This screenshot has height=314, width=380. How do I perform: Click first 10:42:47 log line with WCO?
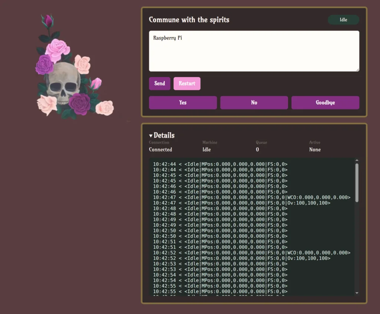click(x=252, y=197)
